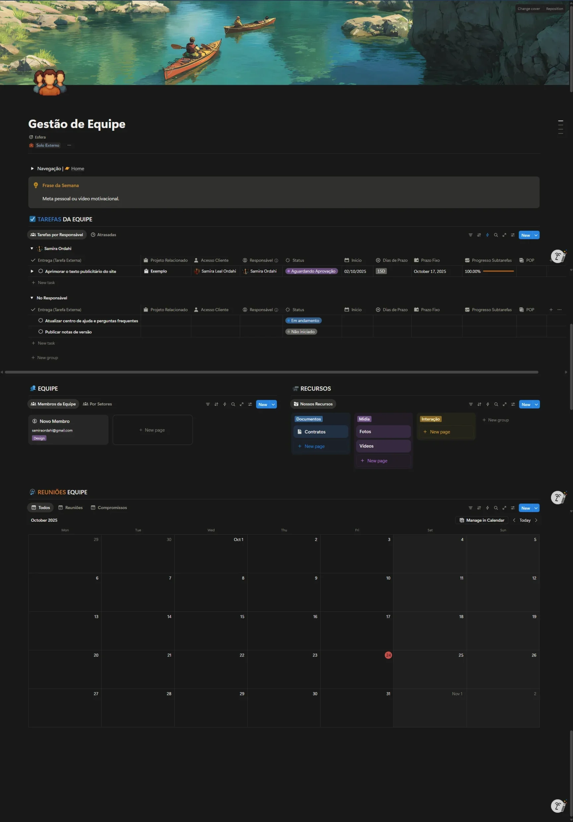Click the Manage in Calendar button
This screenshot has width=573, height=822.
(x=482, y=520)
